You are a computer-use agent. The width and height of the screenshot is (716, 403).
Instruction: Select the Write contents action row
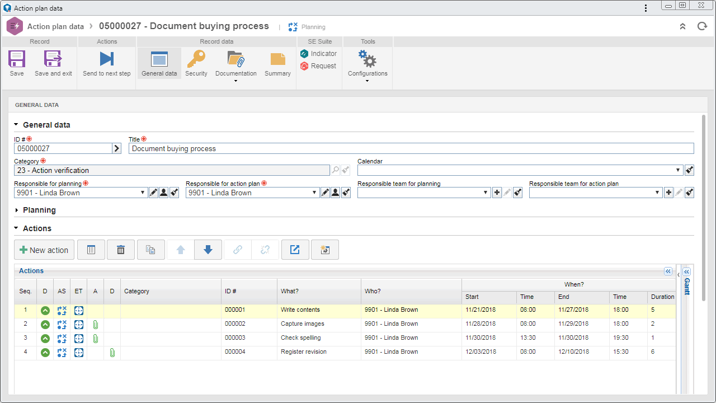pos(345,310)
